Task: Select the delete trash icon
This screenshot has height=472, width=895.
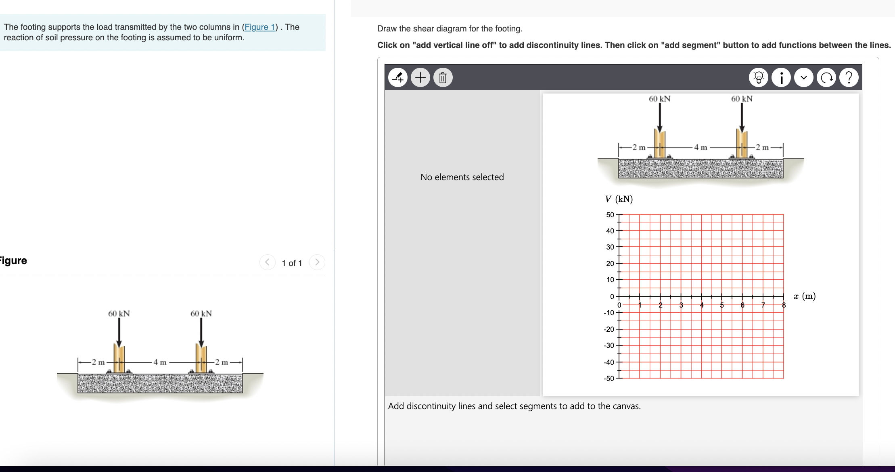Action: [x=443, y=77]
